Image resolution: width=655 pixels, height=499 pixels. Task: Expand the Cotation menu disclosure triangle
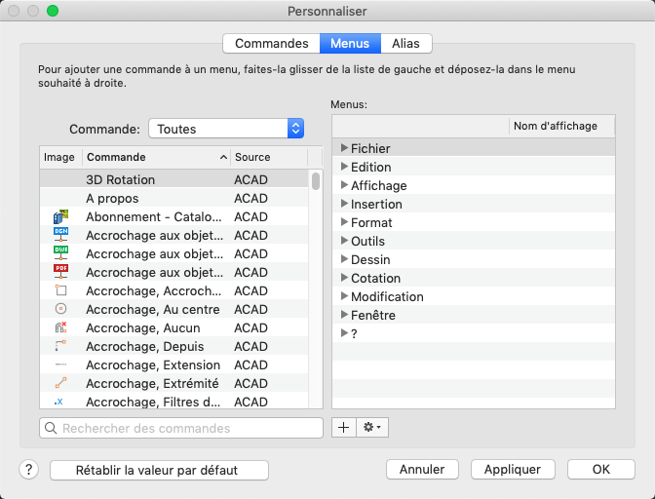(344, 278)
